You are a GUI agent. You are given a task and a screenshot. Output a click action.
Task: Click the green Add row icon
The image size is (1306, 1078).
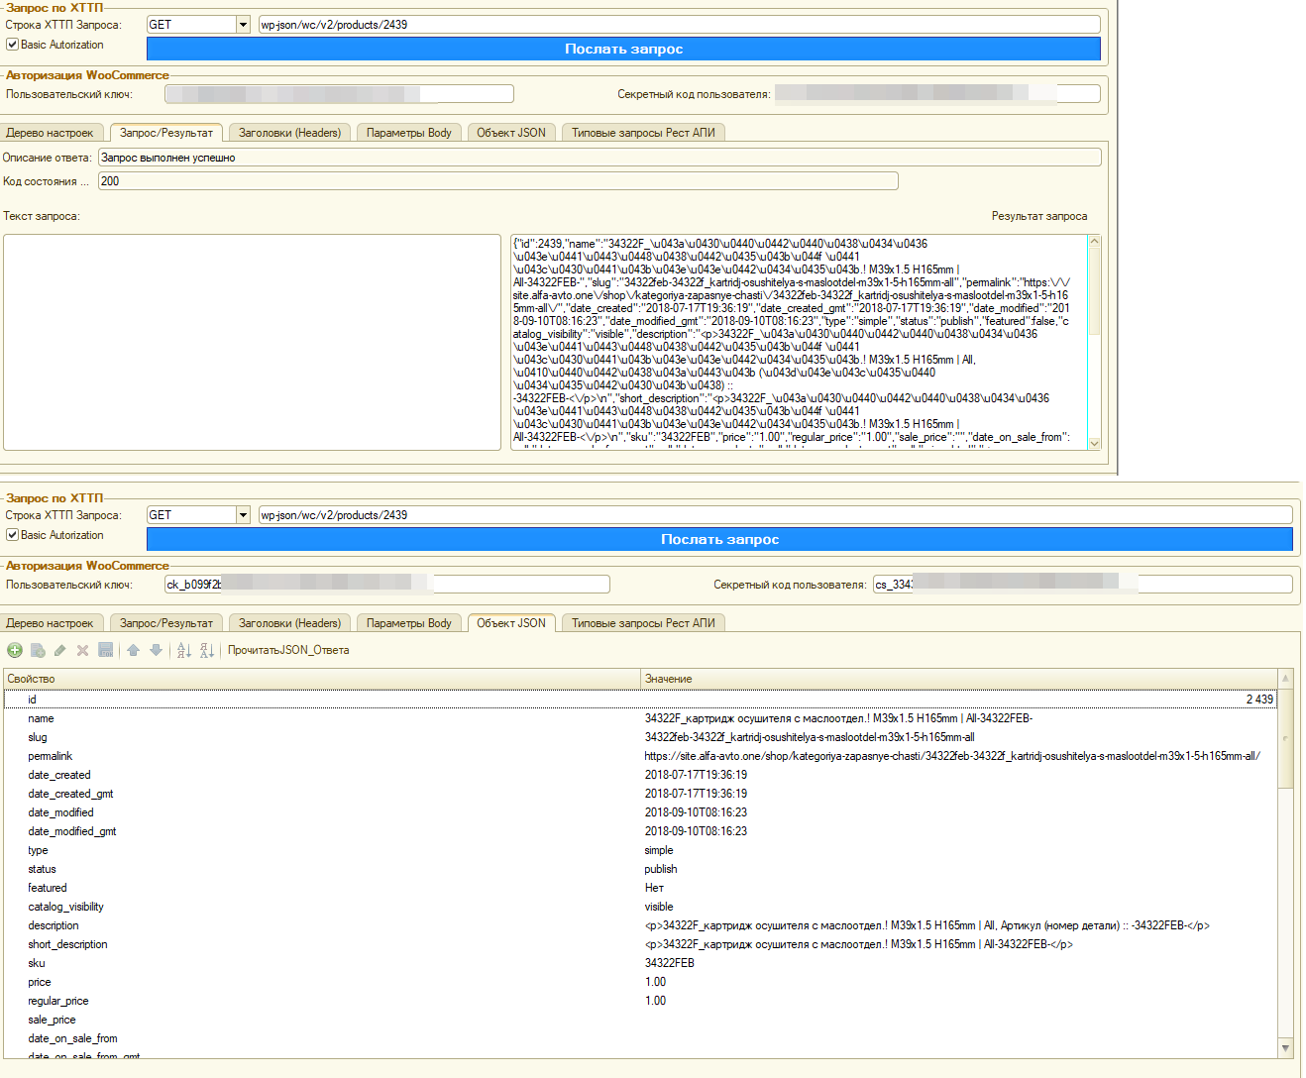[x=15, y=650]
